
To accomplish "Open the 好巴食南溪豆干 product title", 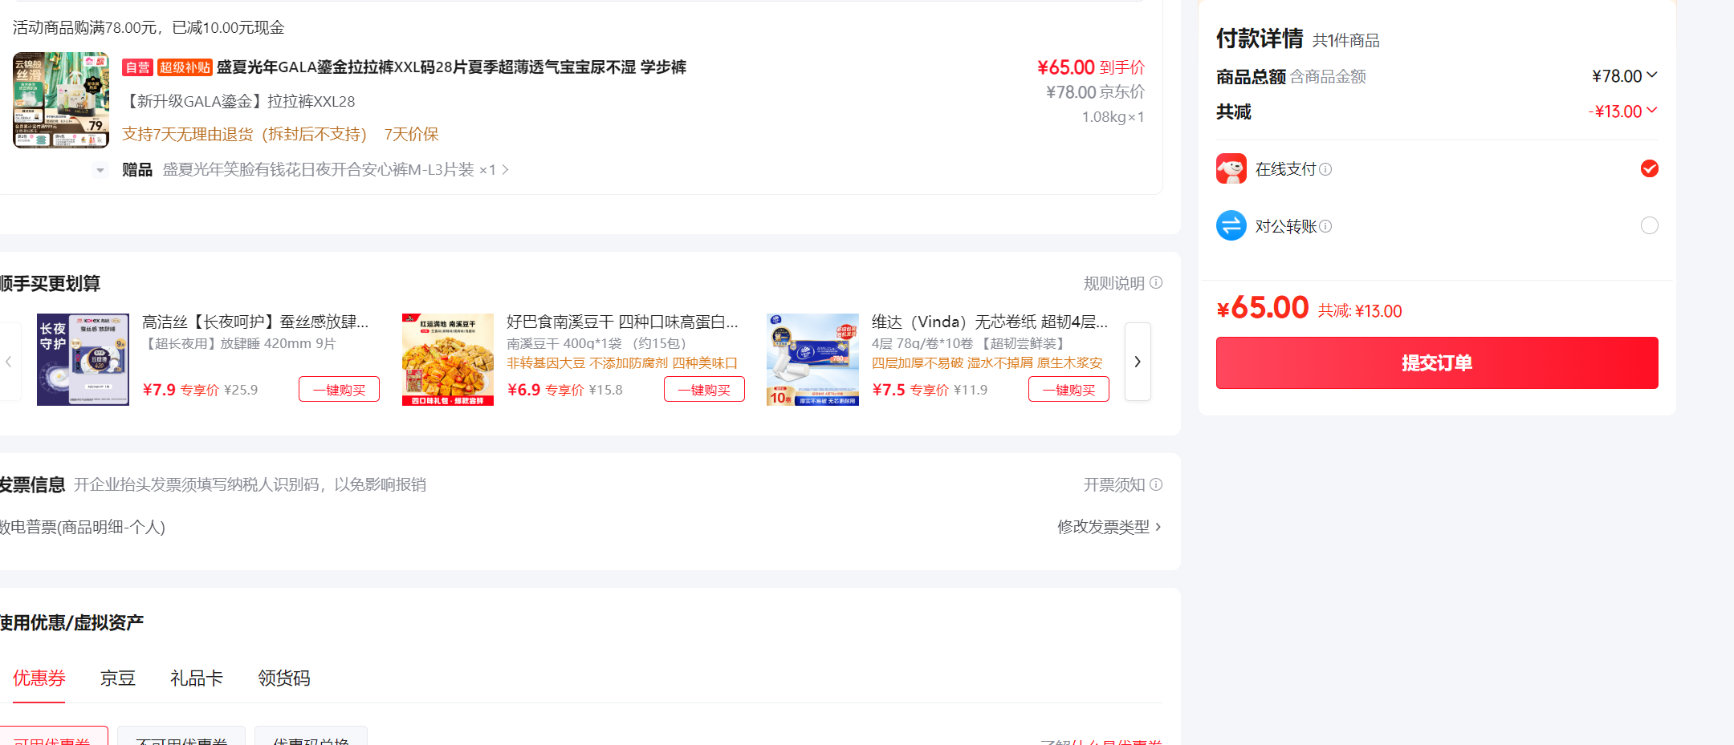I will (622, 322).
